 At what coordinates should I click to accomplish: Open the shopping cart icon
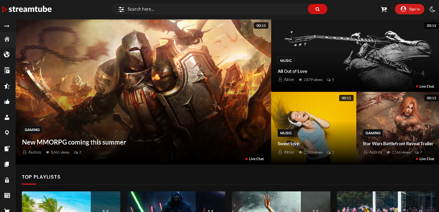tap(384, 9)
